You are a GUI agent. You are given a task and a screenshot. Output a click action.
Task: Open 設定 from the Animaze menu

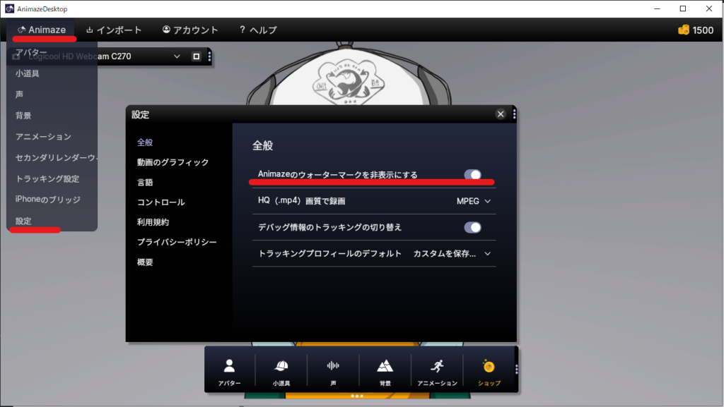pyautogui.click(x=23, y=221)
